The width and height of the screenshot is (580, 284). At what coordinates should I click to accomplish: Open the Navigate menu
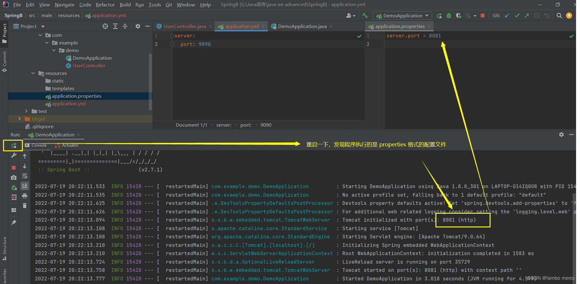[65, 5]
